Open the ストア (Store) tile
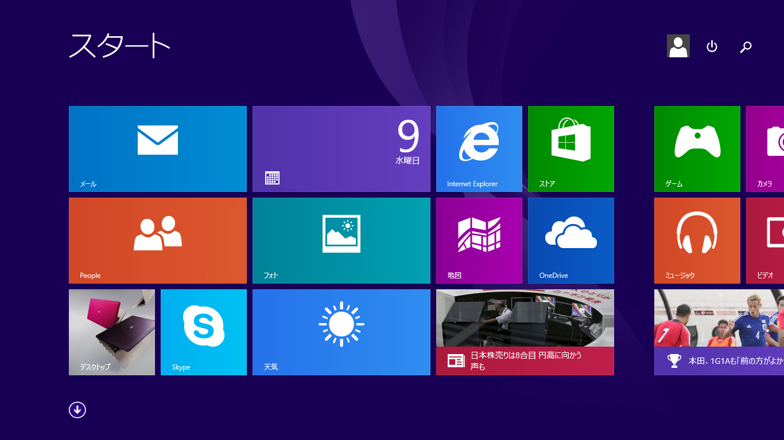 pyautogui.click(x=571, y=149)
